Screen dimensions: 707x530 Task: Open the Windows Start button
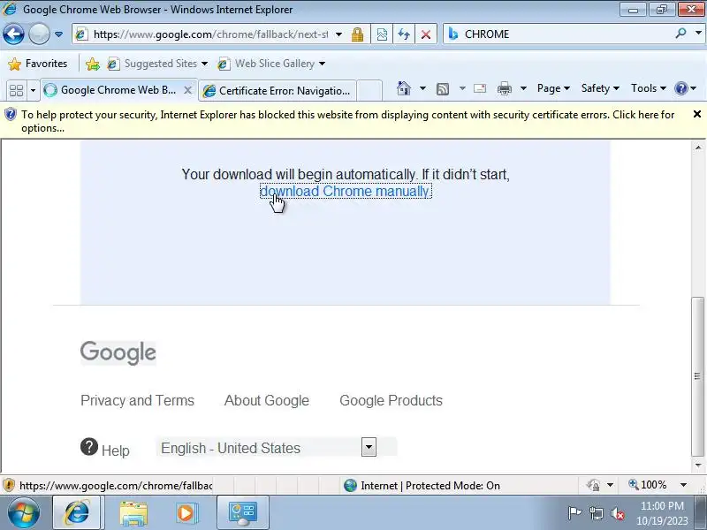pos(24,513)
